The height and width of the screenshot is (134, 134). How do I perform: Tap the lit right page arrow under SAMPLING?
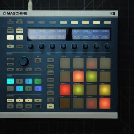[19, 38]
